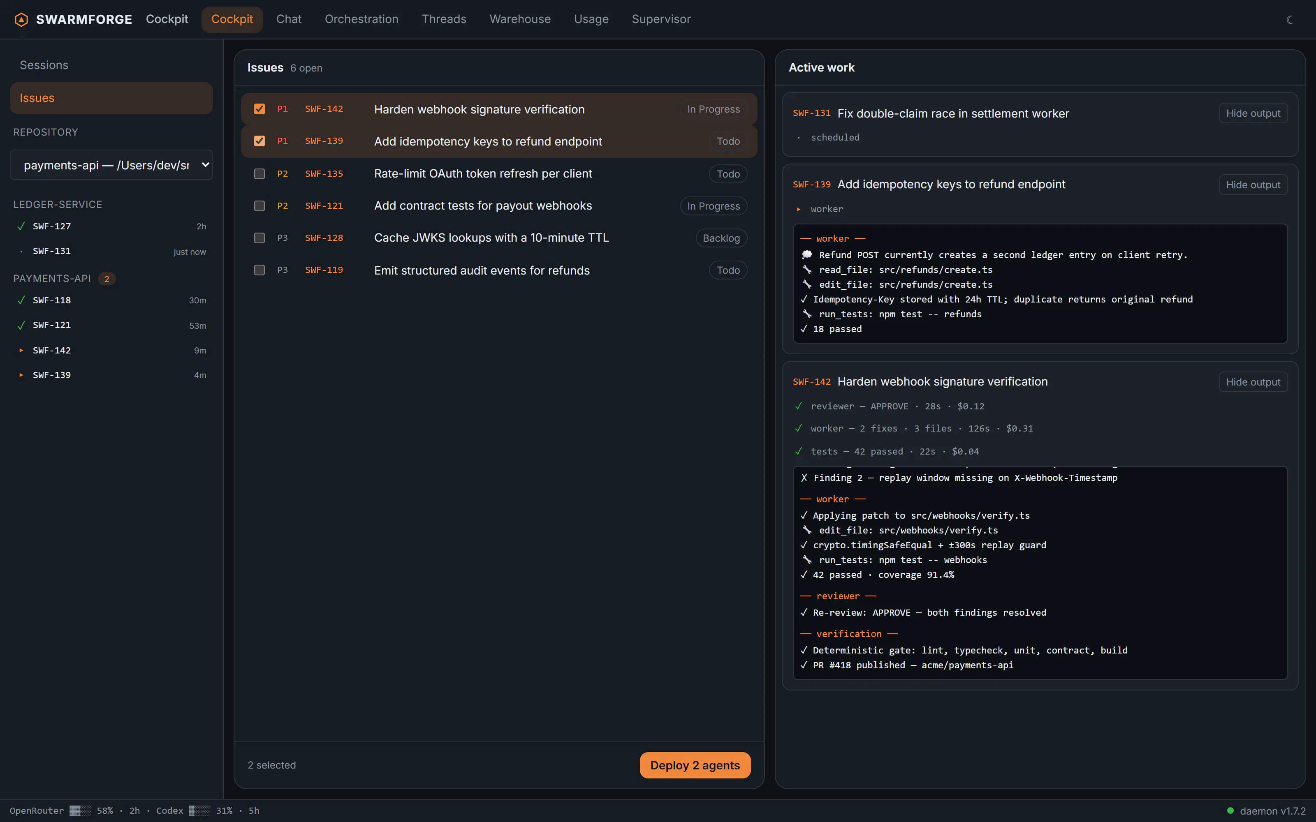Click the X icon on Finding 2 line
Viewport: 1316px width, 822px height.
(804, 478)
